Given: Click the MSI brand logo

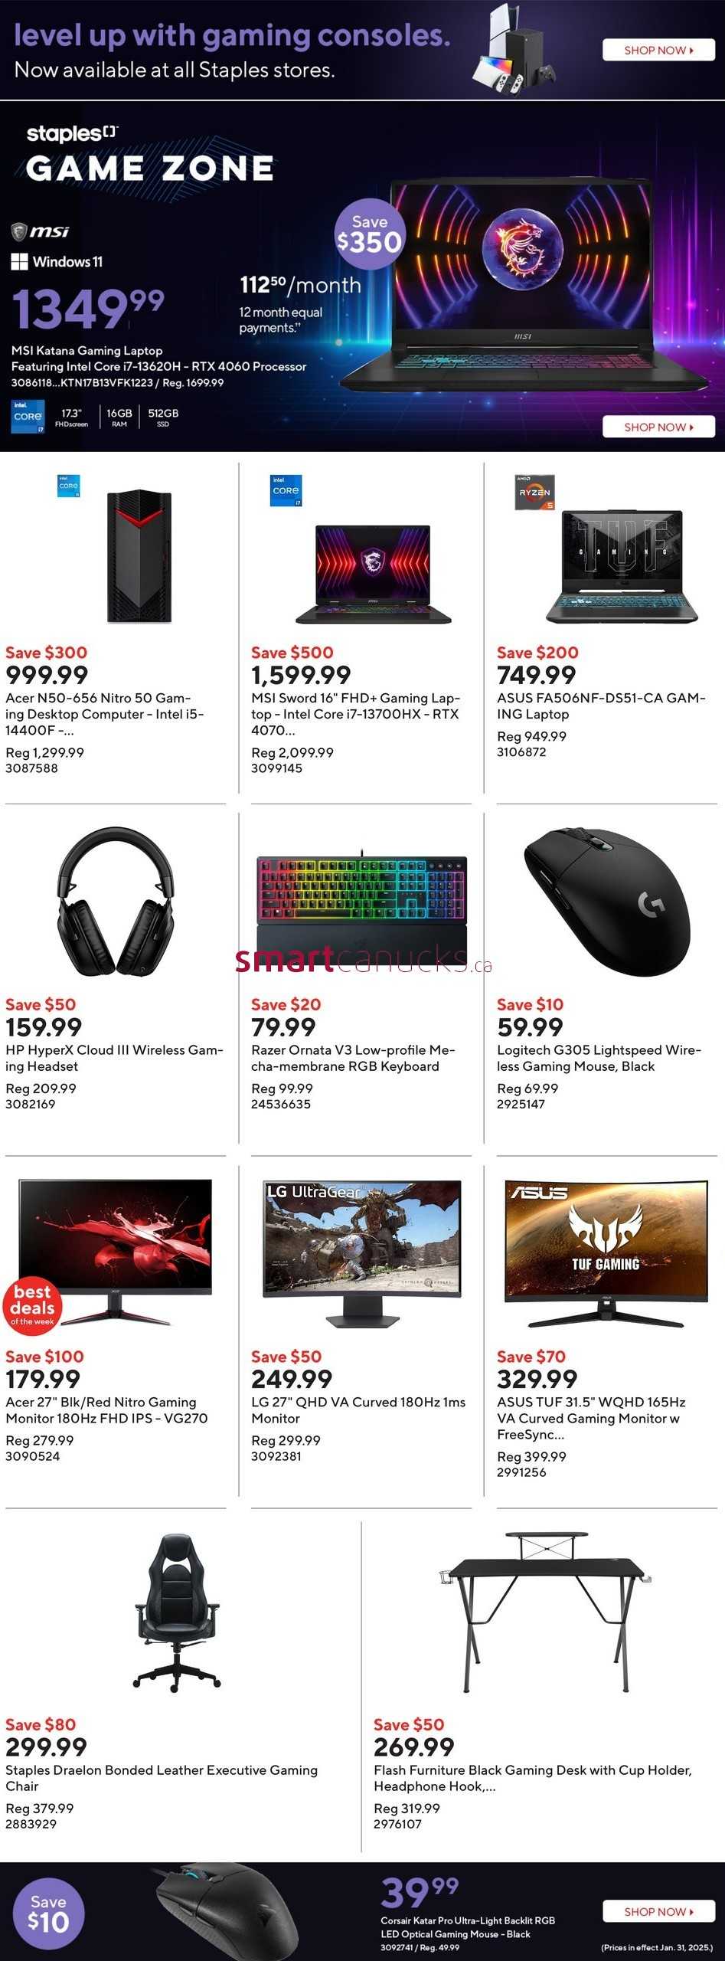Looking at the screenshot, I should [41, 231].
